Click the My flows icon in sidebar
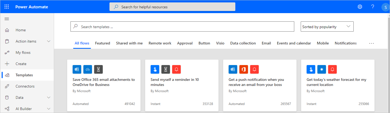The width and height of the screenshot is (390, 113). coord(7,52)
